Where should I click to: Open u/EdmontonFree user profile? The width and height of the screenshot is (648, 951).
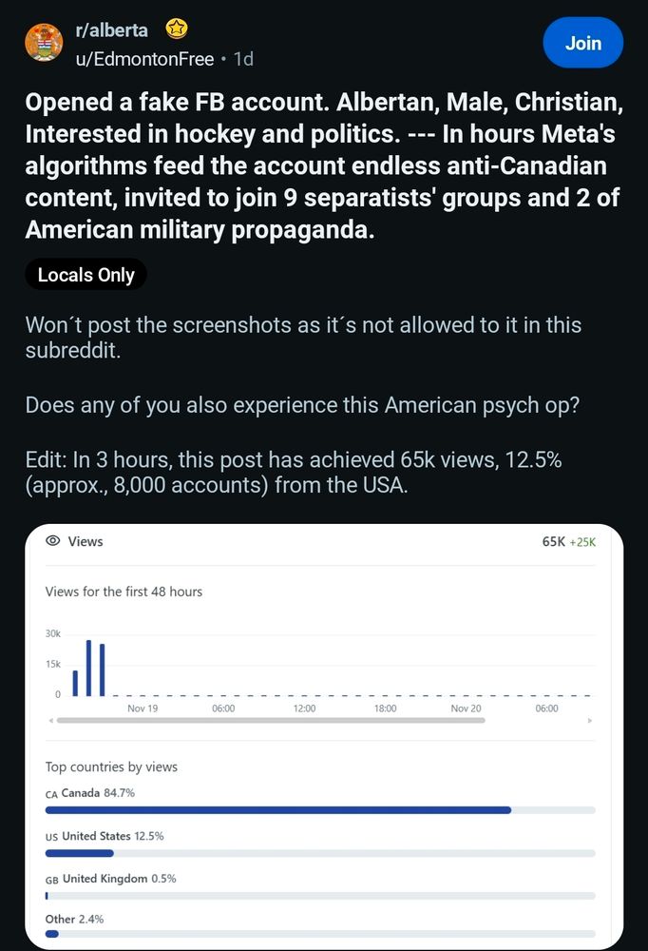(144, 59)
